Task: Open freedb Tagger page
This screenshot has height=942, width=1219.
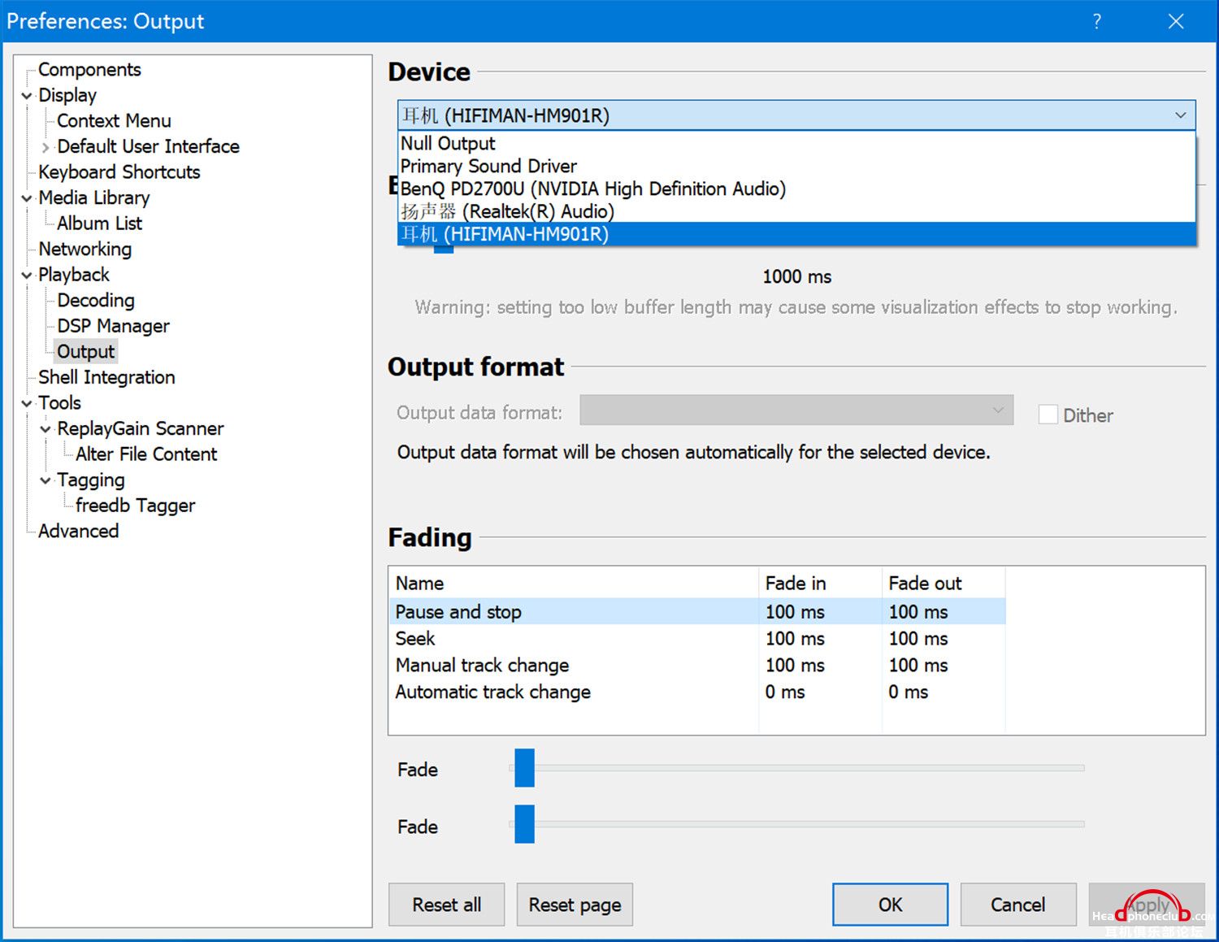Action: [x=135, y=506]
